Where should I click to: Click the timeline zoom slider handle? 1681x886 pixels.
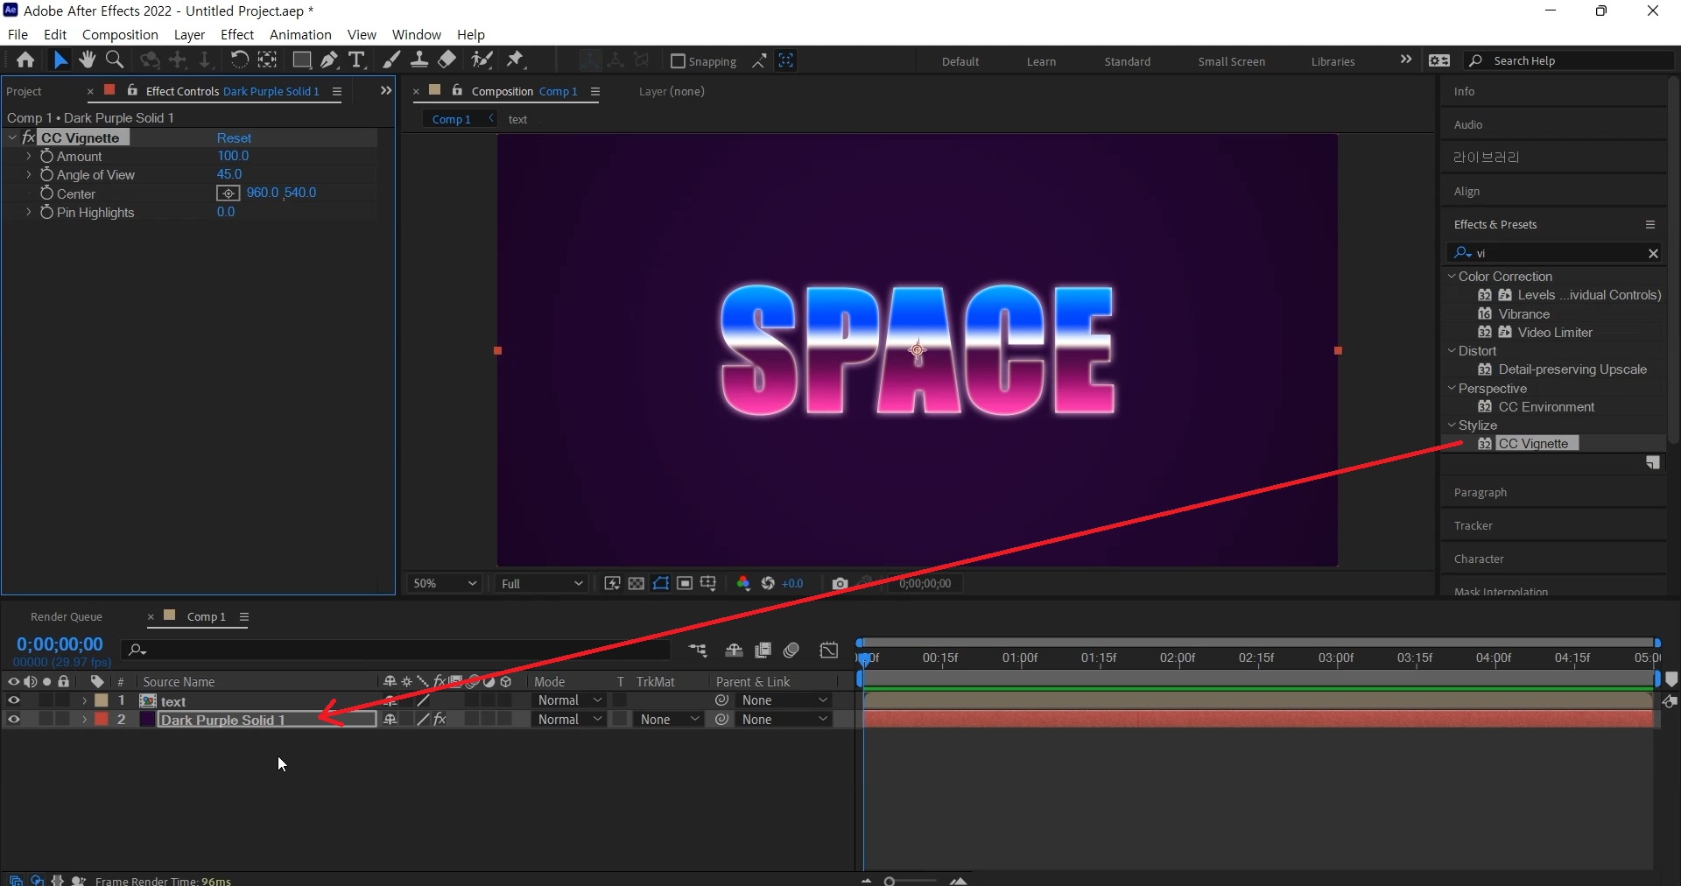[890, 881]
